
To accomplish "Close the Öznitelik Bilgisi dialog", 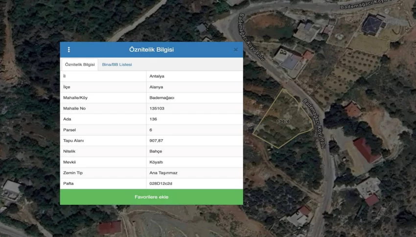I will (x=235, y=49).
